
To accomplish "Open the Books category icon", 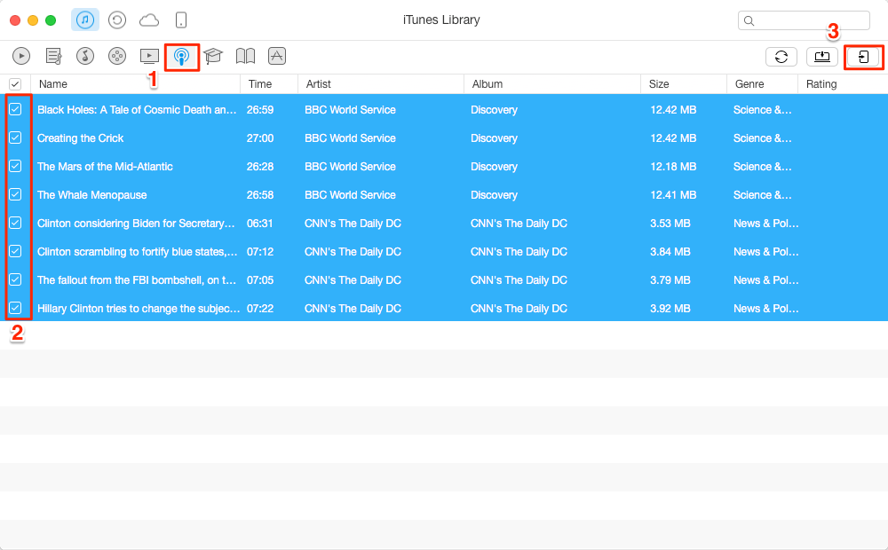I will pyautogui.click(x=245, y=56).
